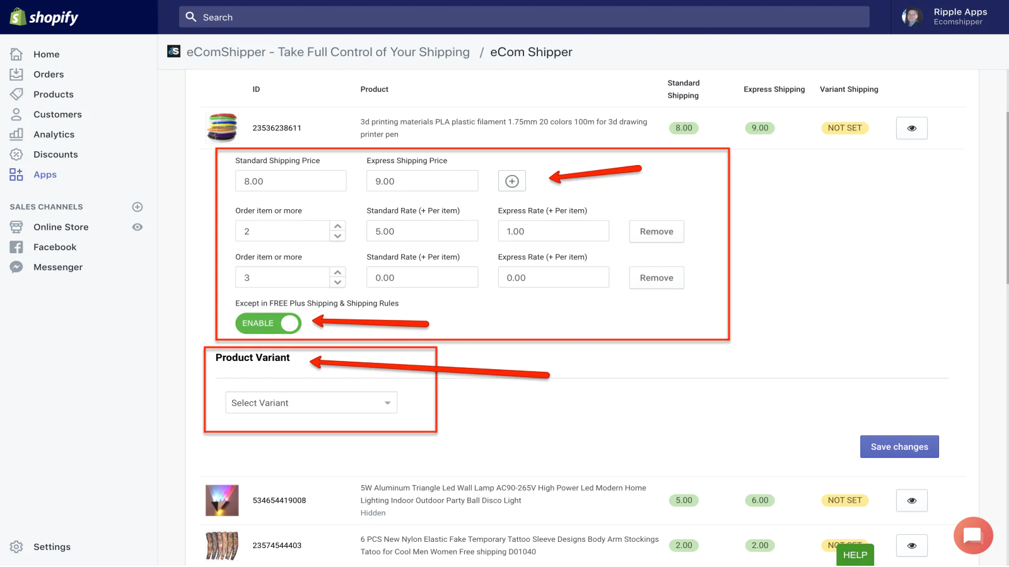Toggle details for product 23536238611
This screenshot has width=1009, height=567.
[x=912, y=128]
